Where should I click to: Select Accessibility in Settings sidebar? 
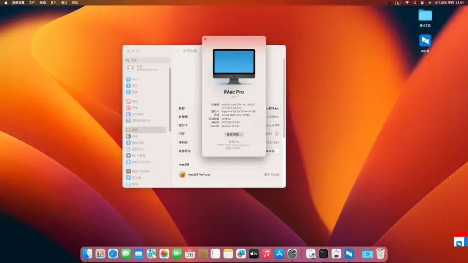tap(145, 143)
